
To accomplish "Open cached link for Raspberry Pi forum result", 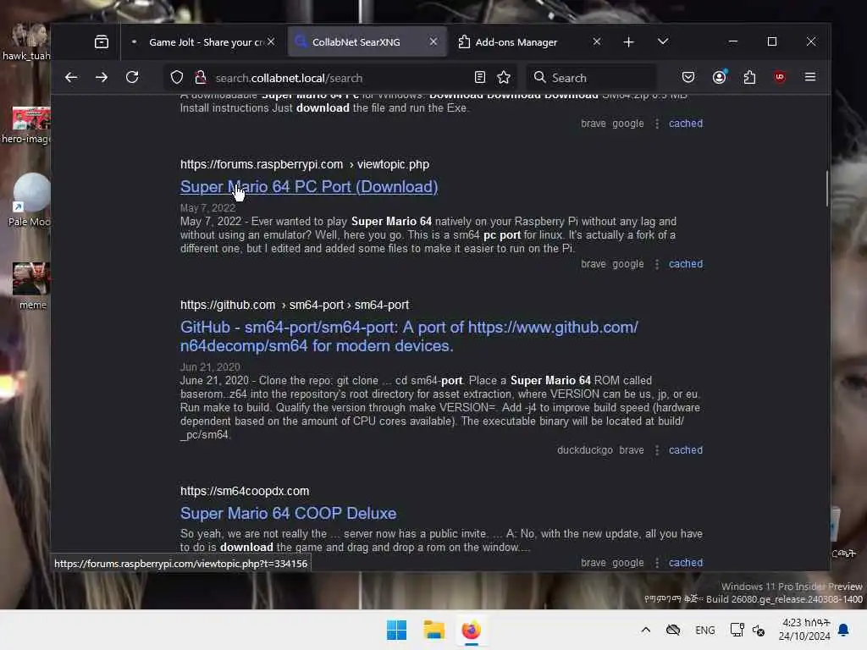I will tap(686, 264).
